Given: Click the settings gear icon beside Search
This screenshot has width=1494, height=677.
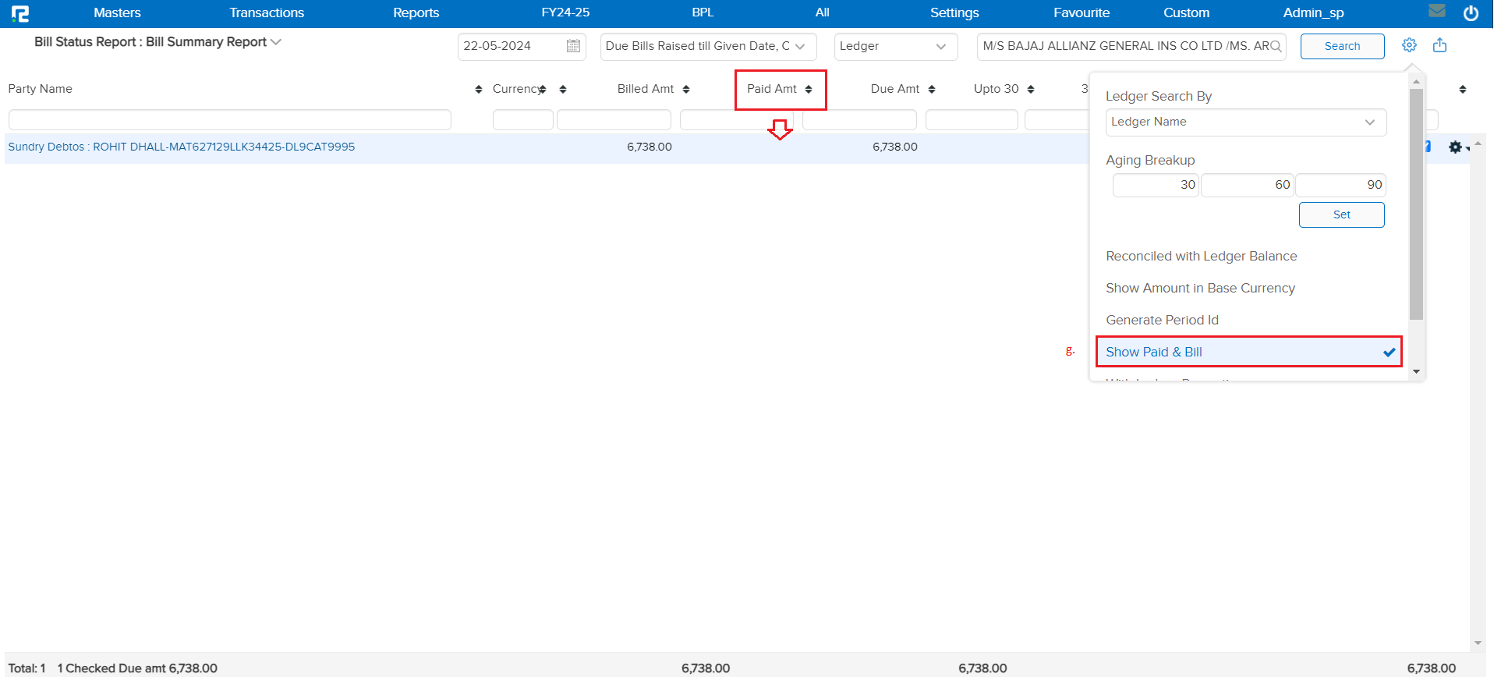Looking at the screenshot, I should pos(1409,45).
